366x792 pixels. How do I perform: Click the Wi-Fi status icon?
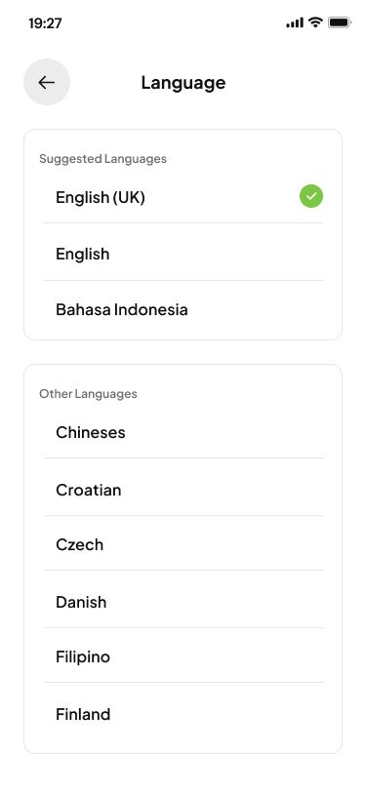coord(316,22)
